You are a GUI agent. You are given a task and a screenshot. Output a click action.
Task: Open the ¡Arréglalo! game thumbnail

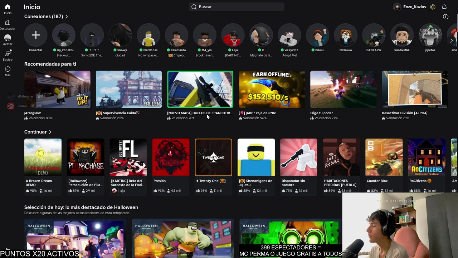(x=57, y=89)
